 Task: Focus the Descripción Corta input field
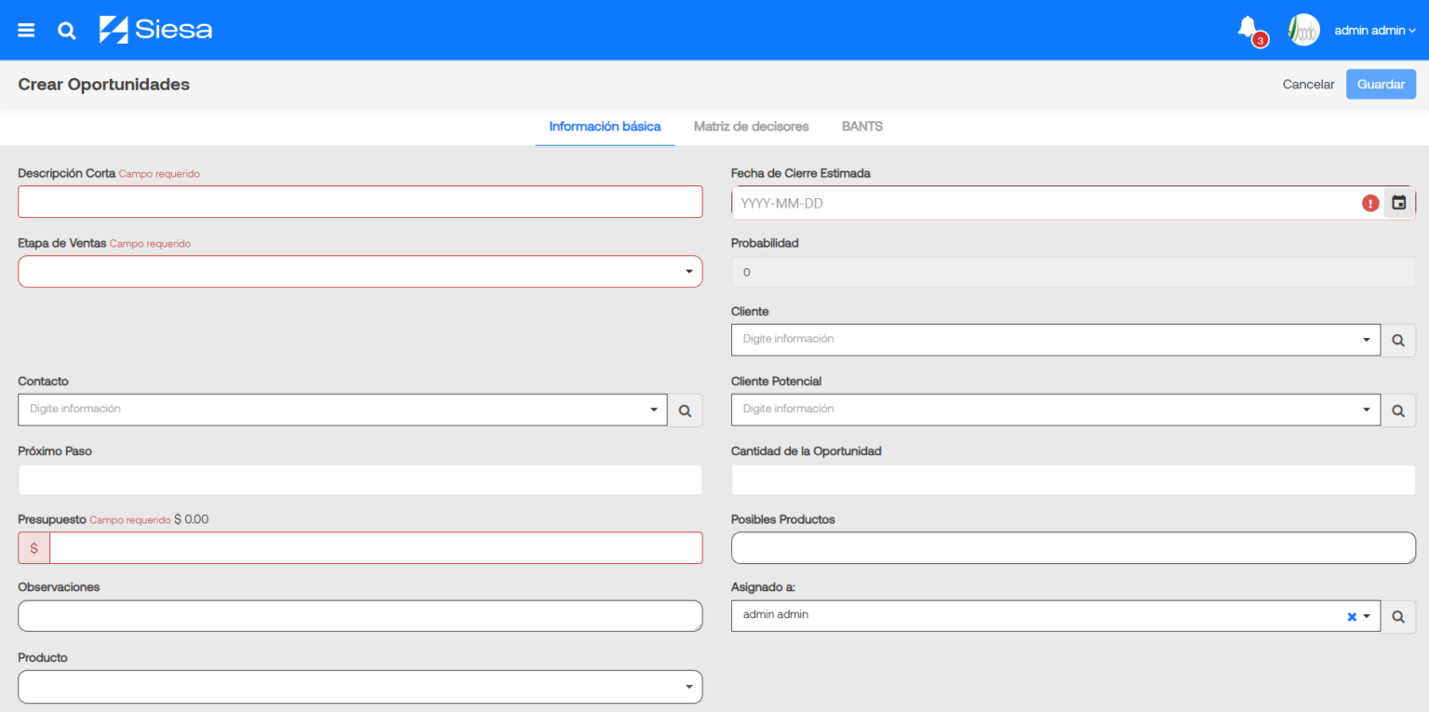tap(360, 202)
